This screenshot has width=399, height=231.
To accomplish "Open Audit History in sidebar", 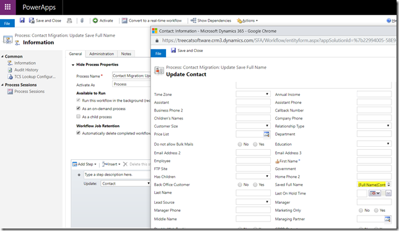I will 26,70.
